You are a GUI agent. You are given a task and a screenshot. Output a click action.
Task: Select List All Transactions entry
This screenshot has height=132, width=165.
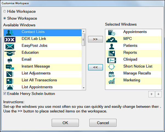[x=43, y=81]
